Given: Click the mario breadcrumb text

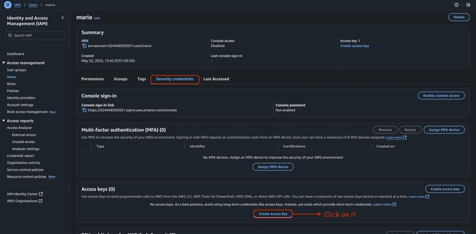Looking at the screenshot, I should 51,5.
